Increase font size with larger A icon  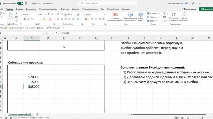[49, 15]
